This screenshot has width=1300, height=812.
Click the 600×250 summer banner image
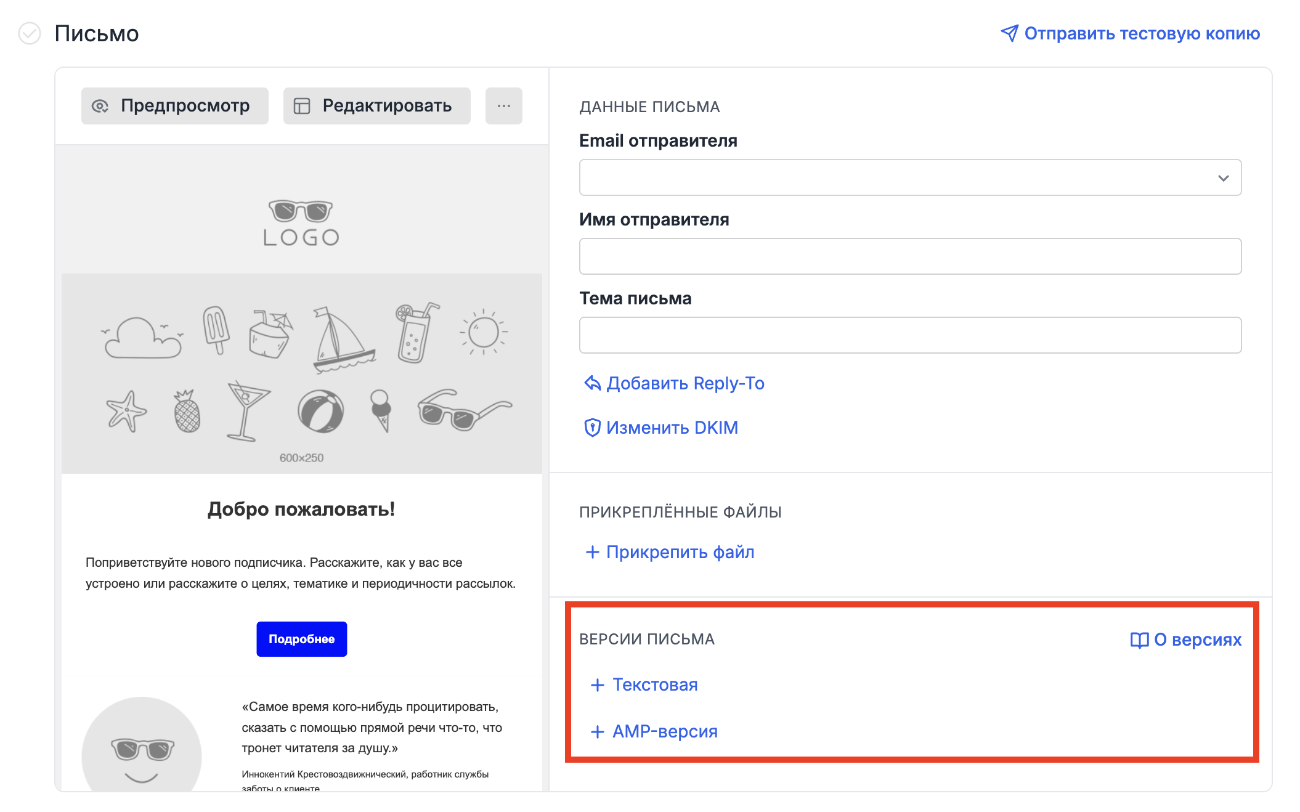(x=301, y=373)
